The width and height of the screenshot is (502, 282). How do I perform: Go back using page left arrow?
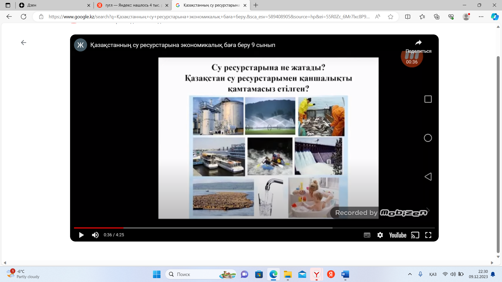(24, 43)
